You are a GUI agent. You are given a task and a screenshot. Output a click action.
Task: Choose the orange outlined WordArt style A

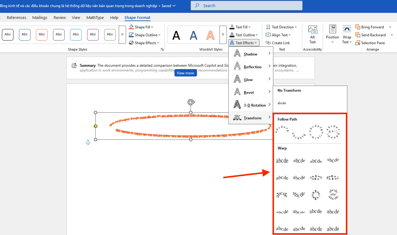pyautogui.click(x=210, y=35)
